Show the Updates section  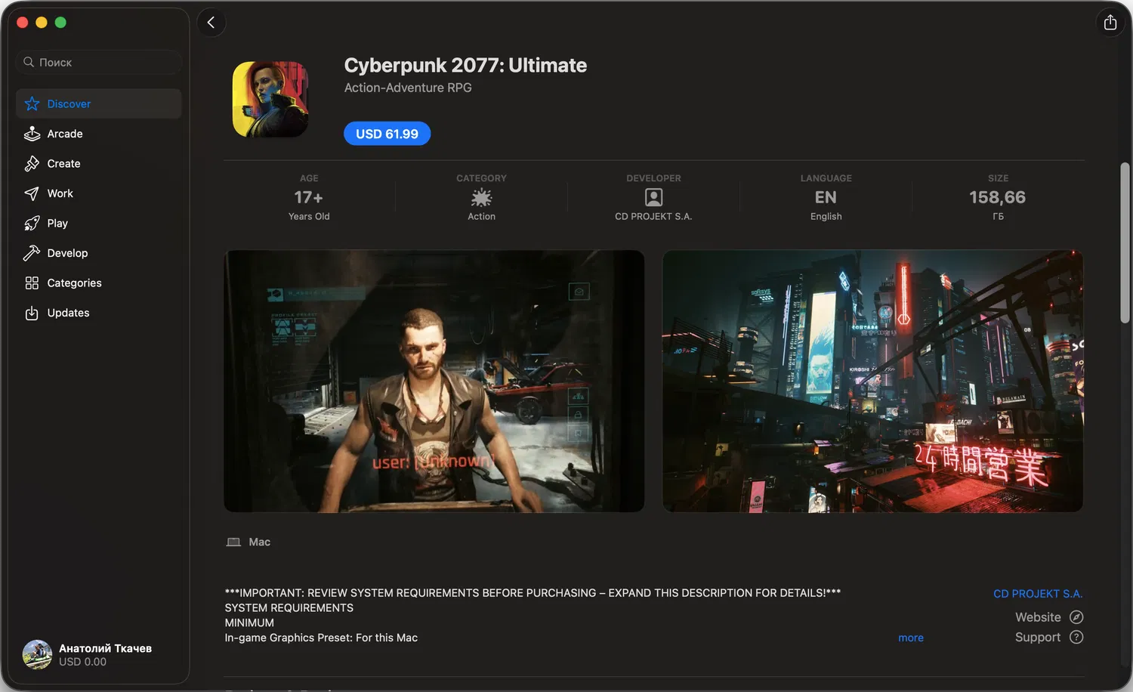pyautogui.click(x=98, y=313)
